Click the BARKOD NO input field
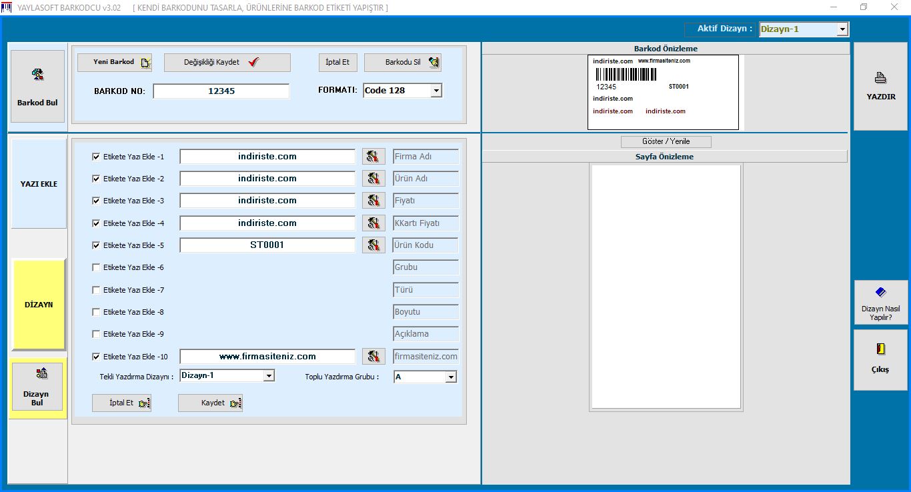Screen dimensions: 911x492 [221, 91]
